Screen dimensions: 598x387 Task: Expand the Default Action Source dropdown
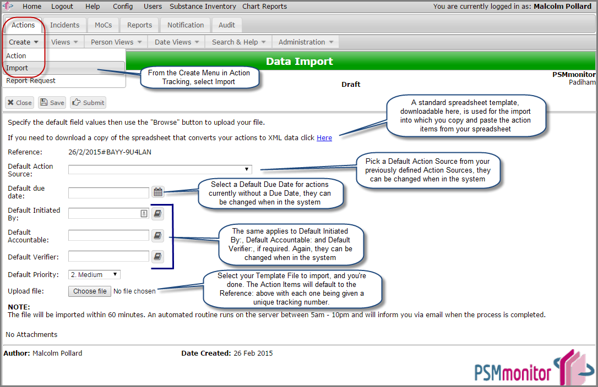tap(160, 169)
